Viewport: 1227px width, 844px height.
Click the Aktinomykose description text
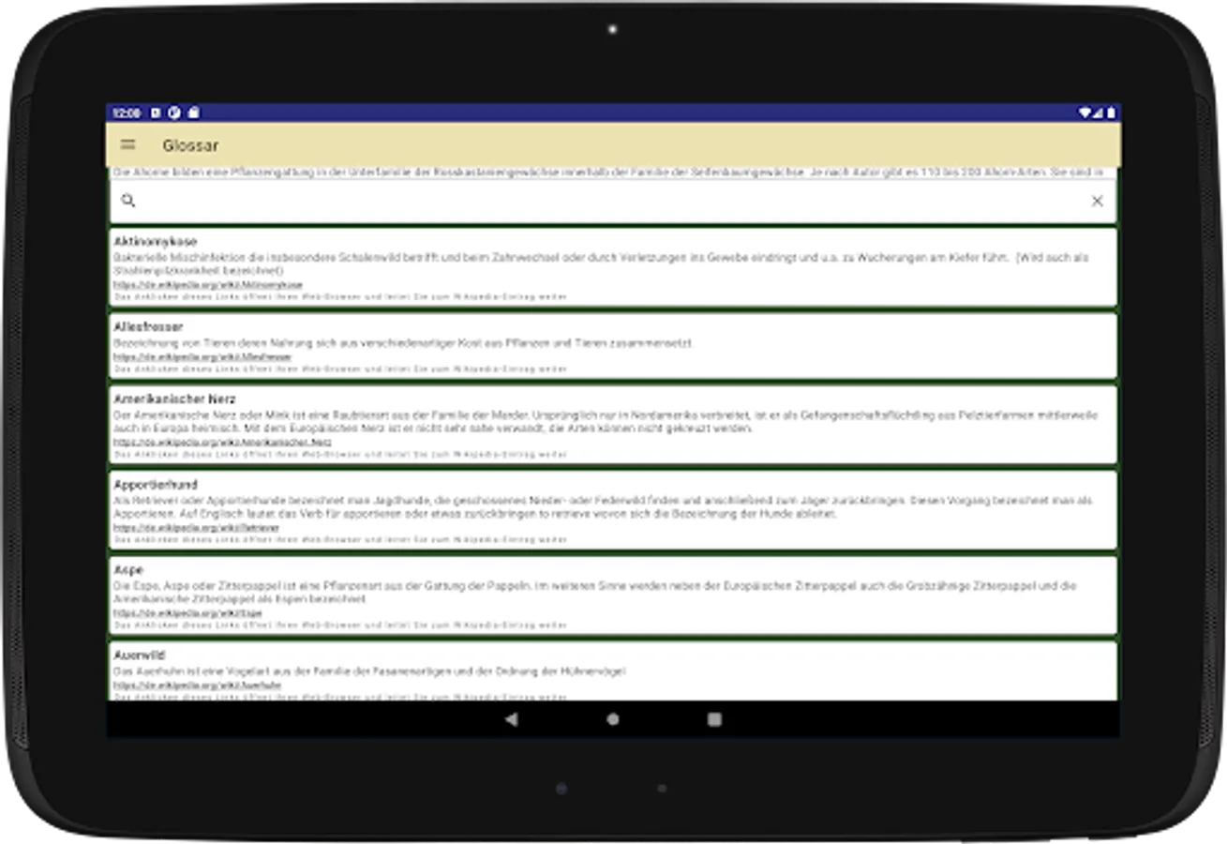[x=601, y=264]
